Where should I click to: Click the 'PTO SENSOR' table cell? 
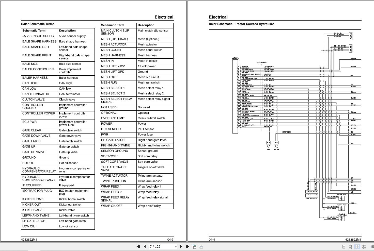118,129
